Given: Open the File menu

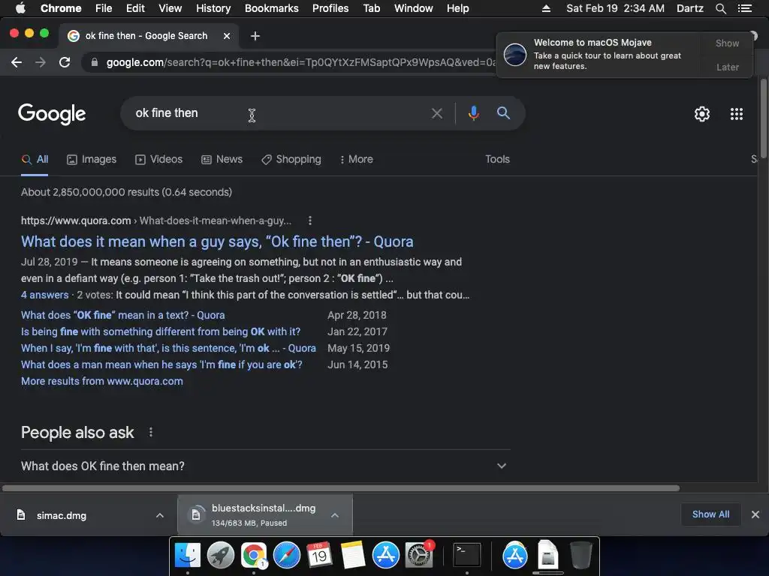Looking at the screenshot, I should click(104, 8).
